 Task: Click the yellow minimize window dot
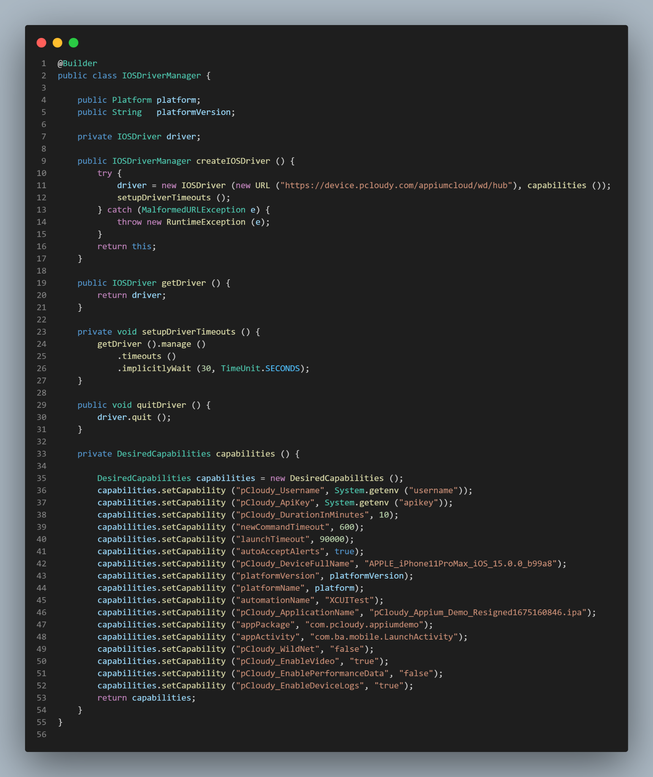57,43
